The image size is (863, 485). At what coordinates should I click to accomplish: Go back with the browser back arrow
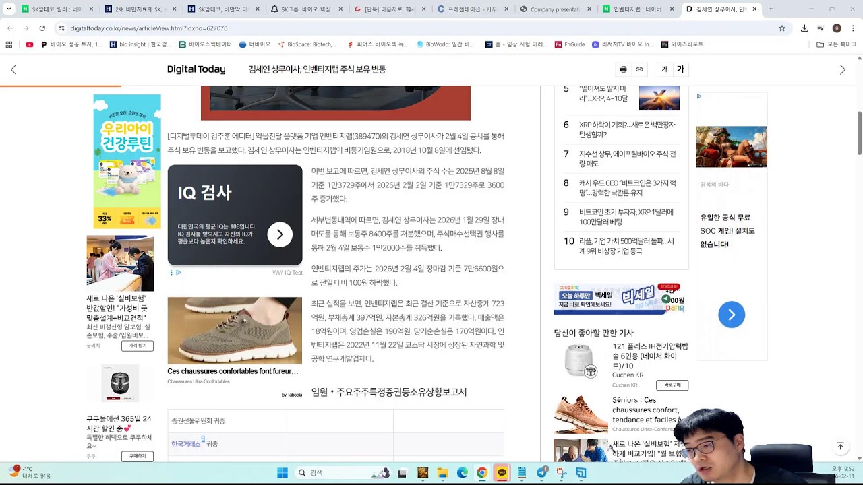(x=9, y=28)
